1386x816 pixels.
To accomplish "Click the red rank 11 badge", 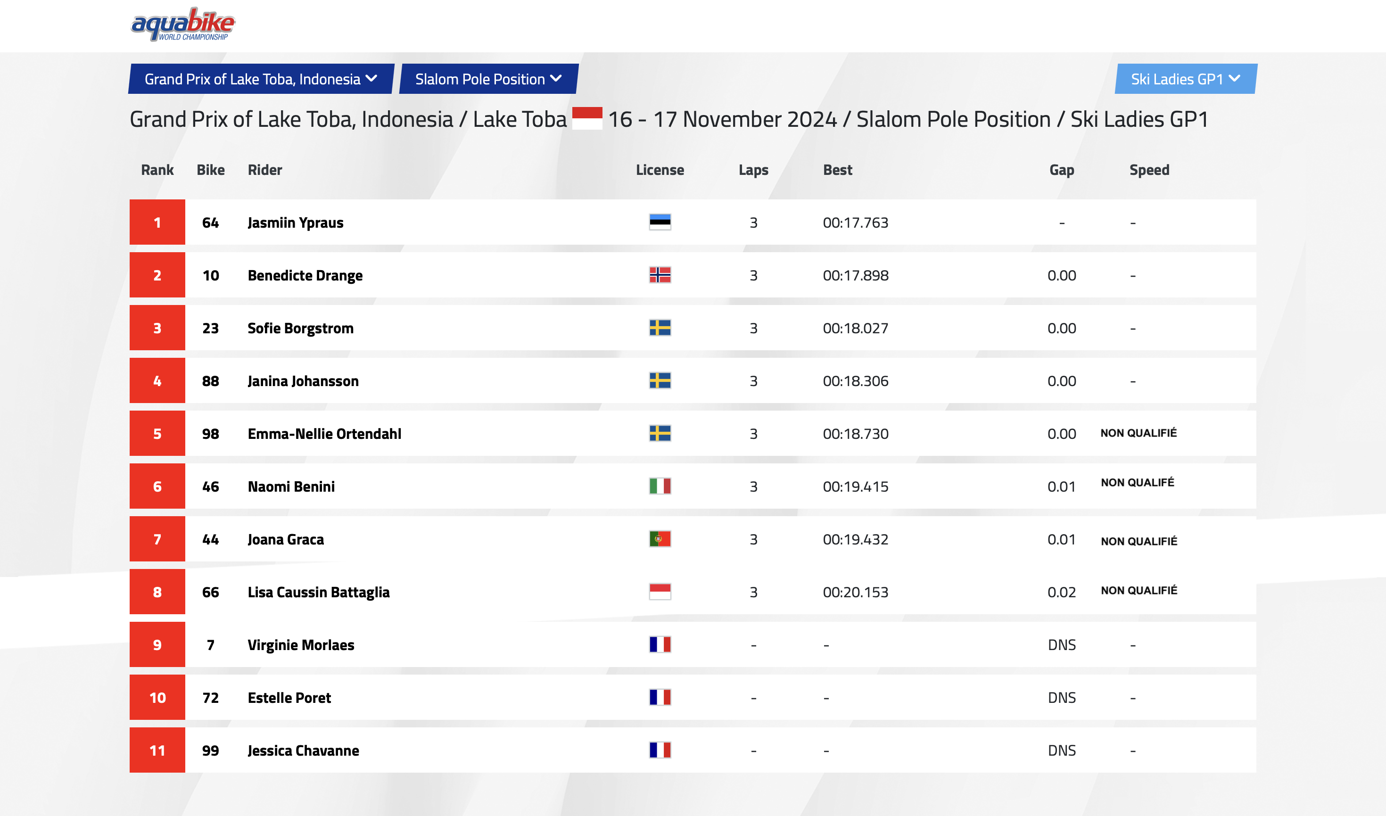I will click(x=157, y=750).
